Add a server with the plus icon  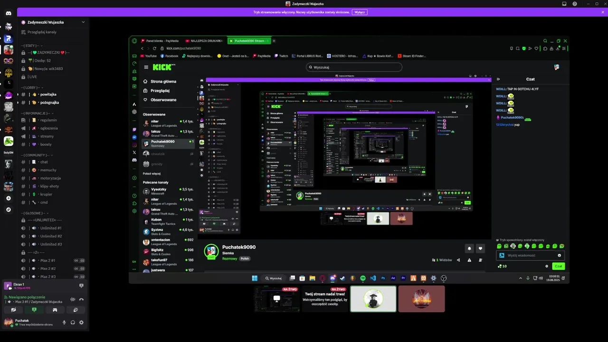(x=9, y=198)
